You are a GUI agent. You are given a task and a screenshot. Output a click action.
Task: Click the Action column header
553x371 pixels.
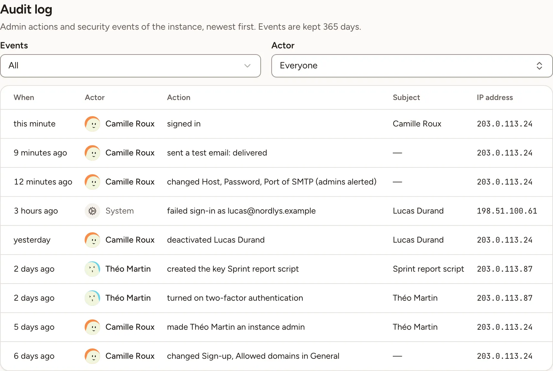179,97
